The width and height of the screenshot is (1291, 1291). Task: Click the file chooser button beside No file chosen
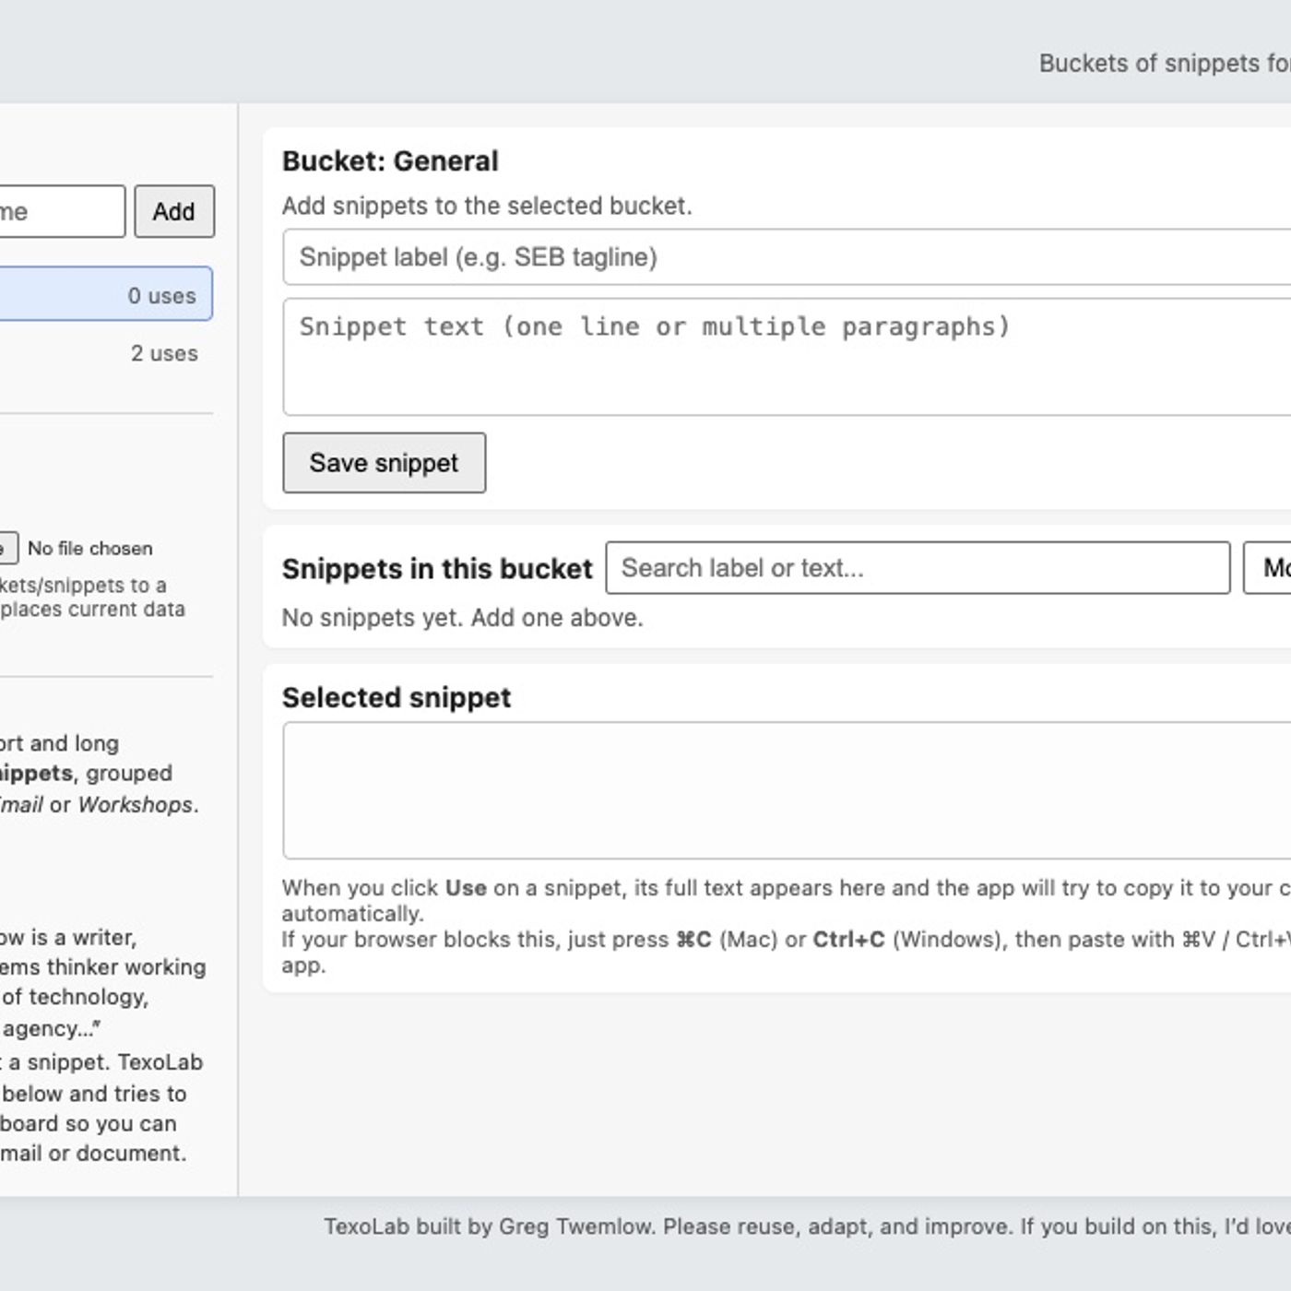tap(7, 548)
